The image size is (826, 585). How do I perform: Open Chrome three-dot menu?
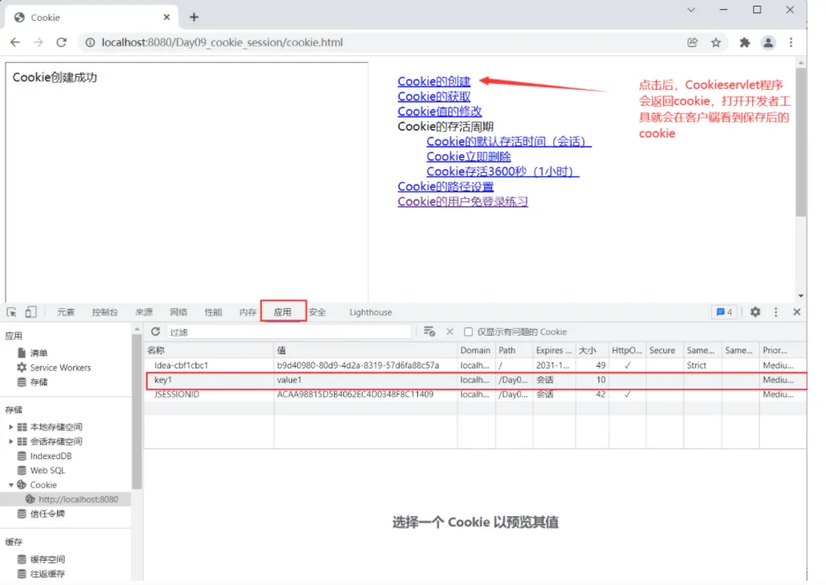[791, 43]
